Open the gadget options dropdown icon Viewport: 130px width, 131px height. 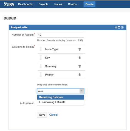(122, 27)
